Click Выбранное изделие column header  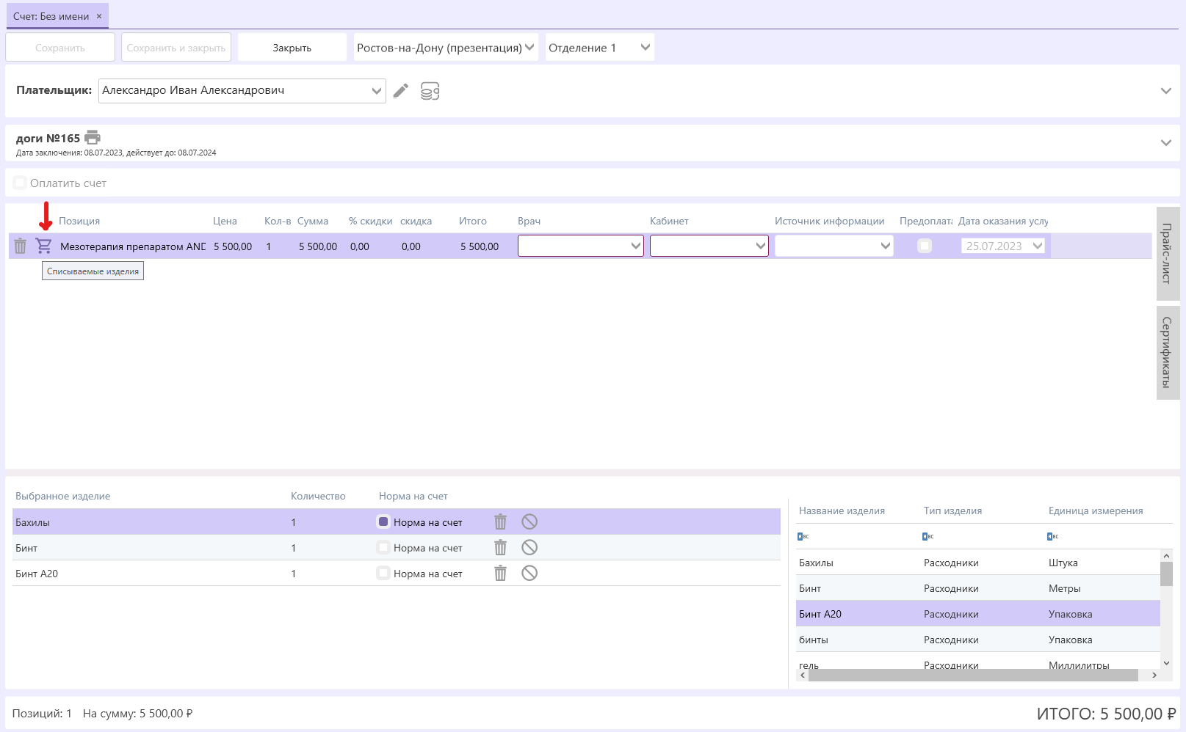pos(62,496)
